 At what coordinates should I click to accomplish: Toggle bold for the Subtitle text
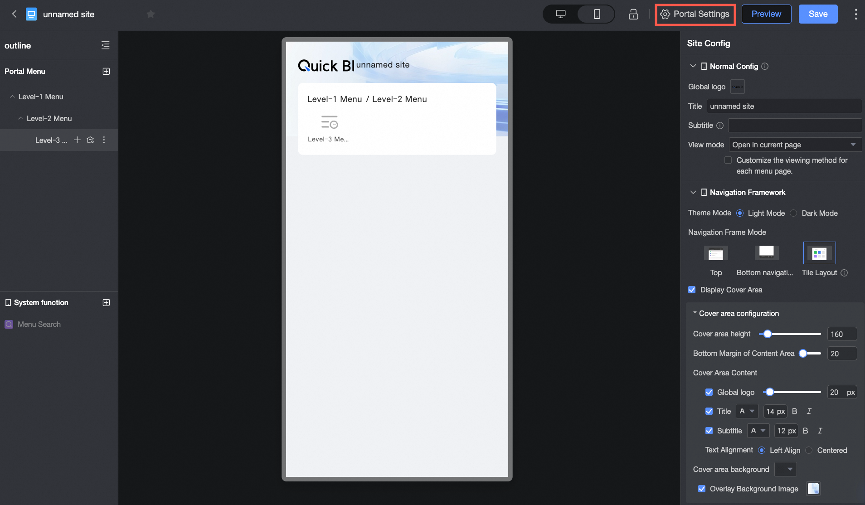coord(806,431)
